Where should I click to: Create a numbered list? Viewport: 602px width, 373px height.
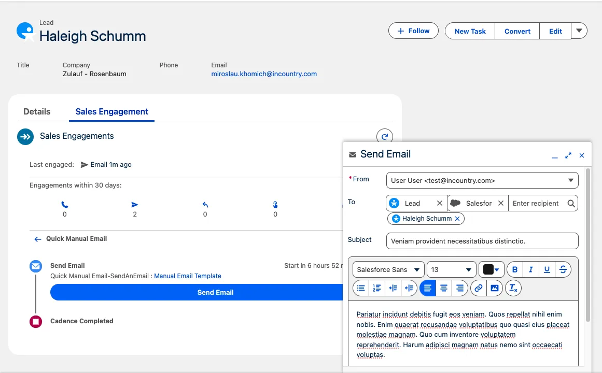point(377,288)
